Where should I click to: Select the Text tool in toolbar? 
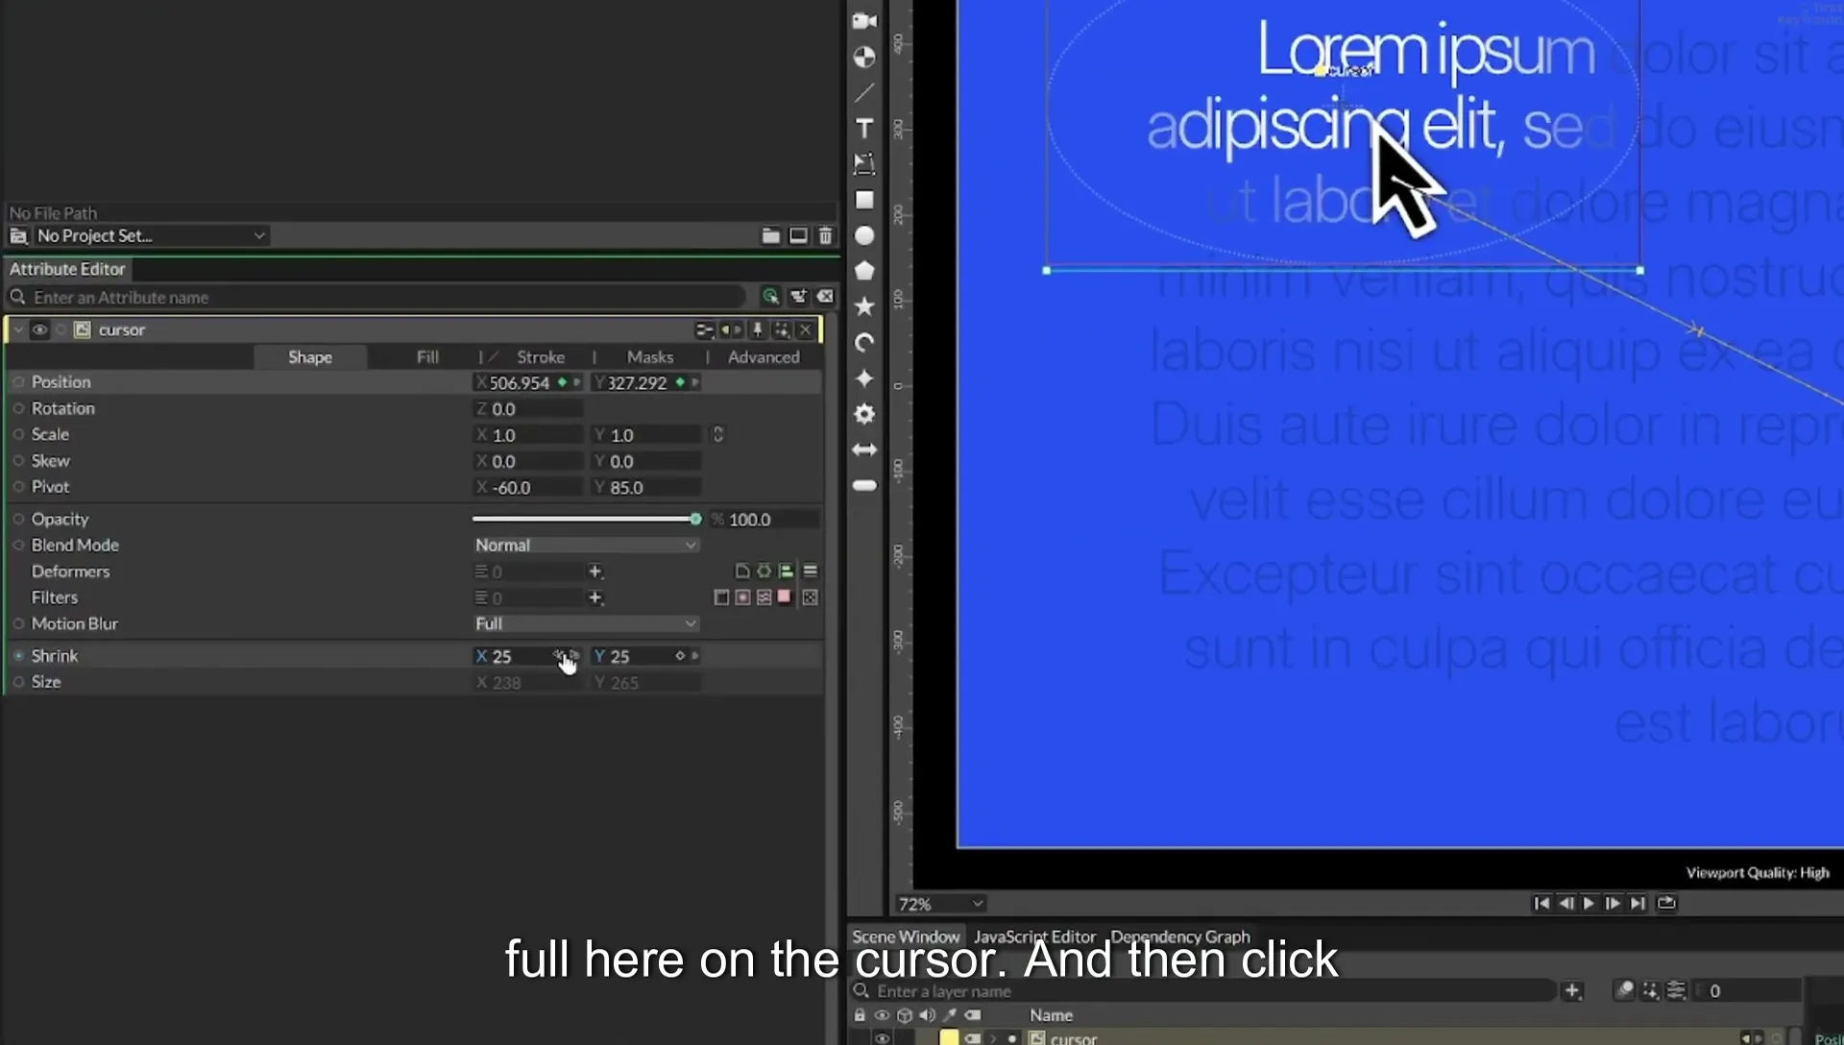point(864,129)
